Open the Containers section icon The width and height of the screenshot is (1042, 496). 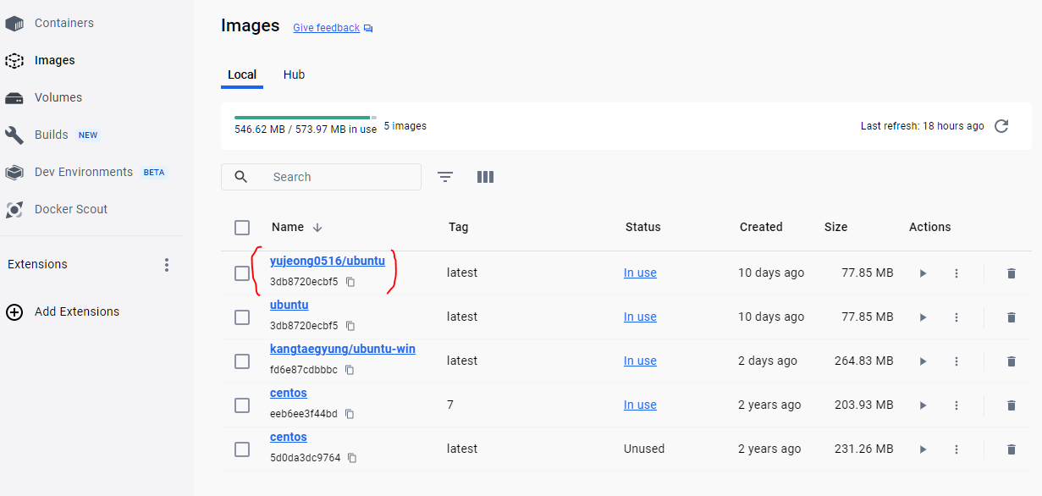pyautogui.click(x=14, y=24)
